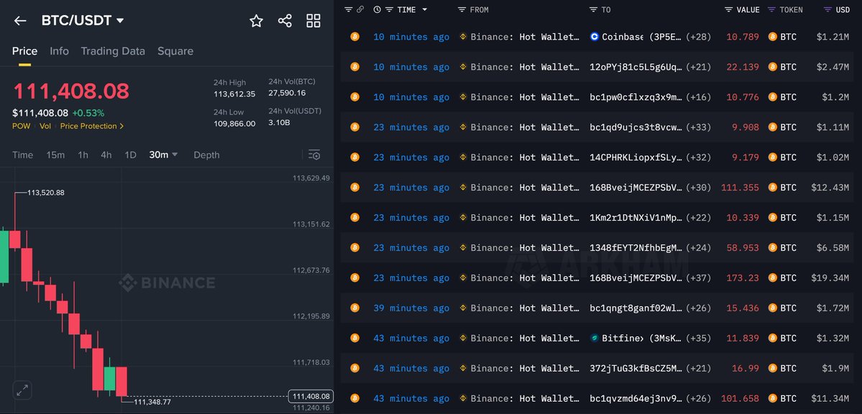Click the Bitfinex logo in the TO column
862x414 pixels.
coord(595,338)
